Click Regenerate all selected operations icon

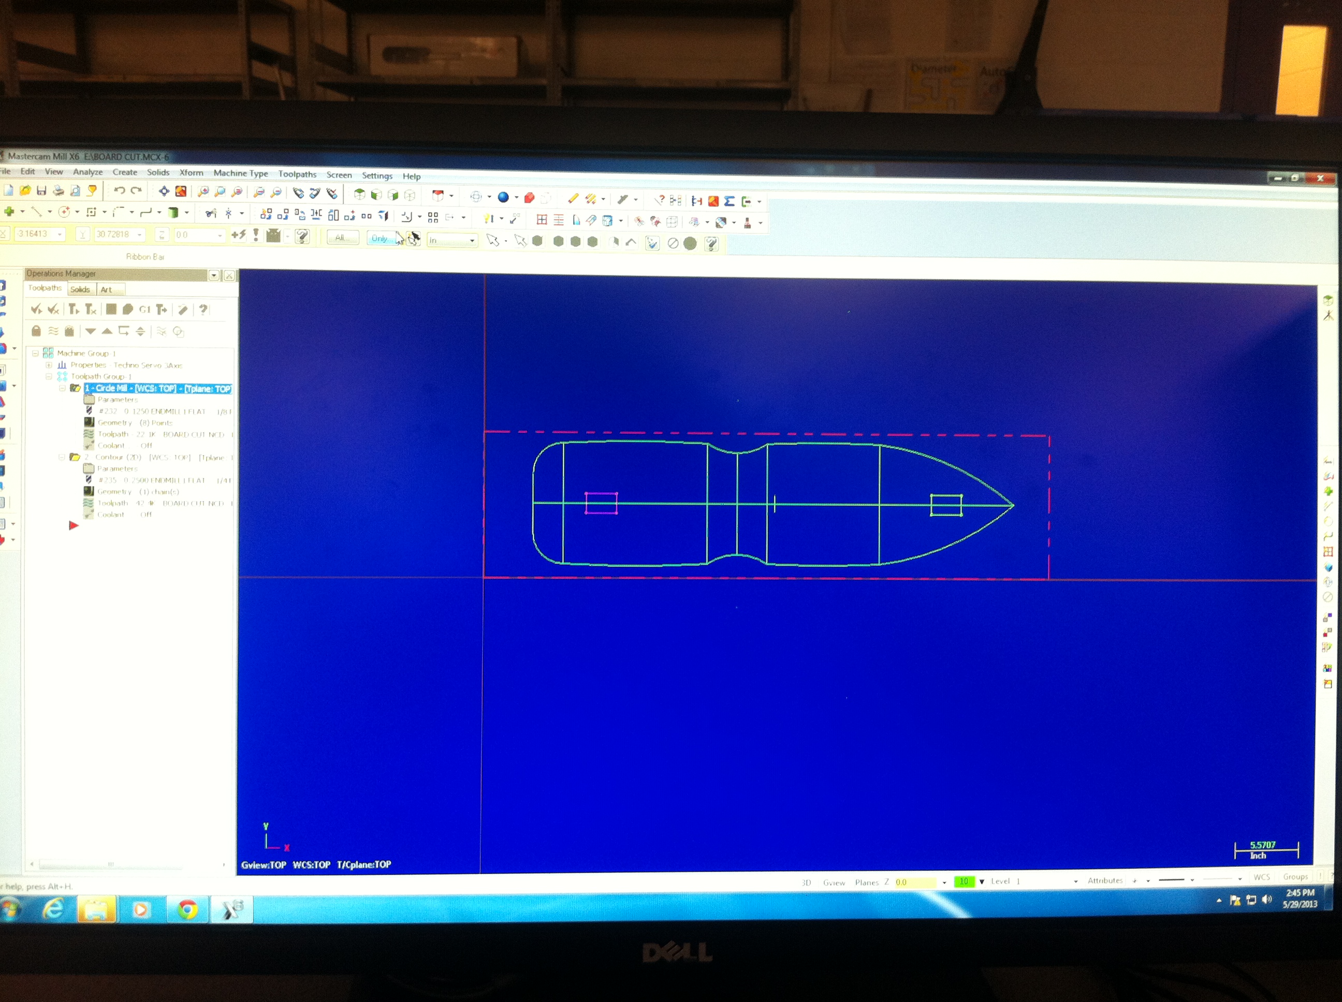74,310
